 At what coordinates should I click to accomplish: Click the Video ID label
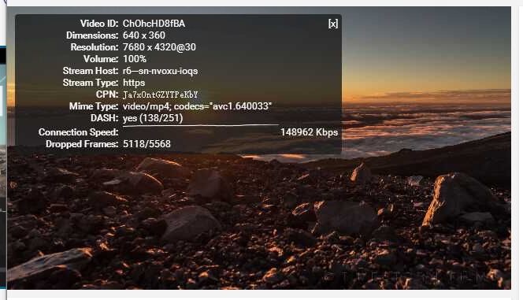(x=99, y=24)
